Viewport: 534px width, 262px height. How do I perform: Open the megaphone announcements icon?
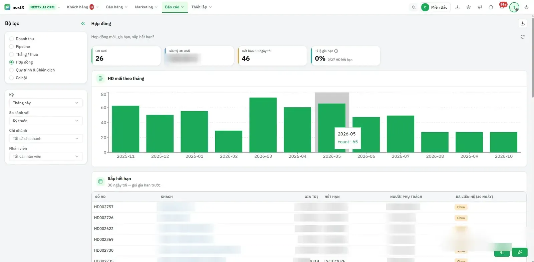point(480,7)
